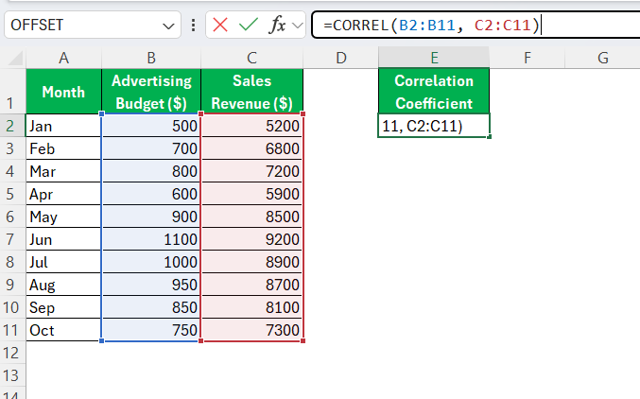Select row 3 header
The width and height of the screenshot is (640, 399).
click(12, 148)
